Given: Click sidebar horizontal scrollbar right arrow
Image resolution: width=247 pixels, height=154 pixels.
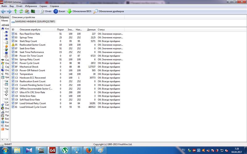Looking at the screenshot, I should [x=7, y=140].
